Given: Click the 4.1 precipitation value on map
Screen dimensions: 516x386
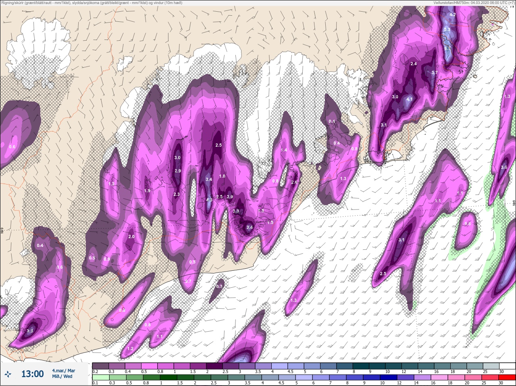Looking at the screenshot, I should click(x=410, y=99).
